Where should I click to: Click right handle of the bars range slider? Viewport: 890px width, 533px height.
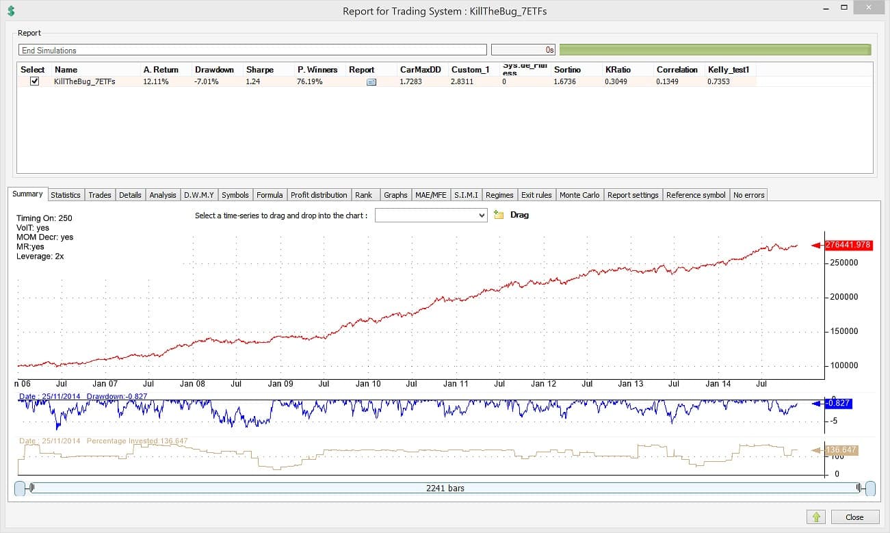(869, 488)
